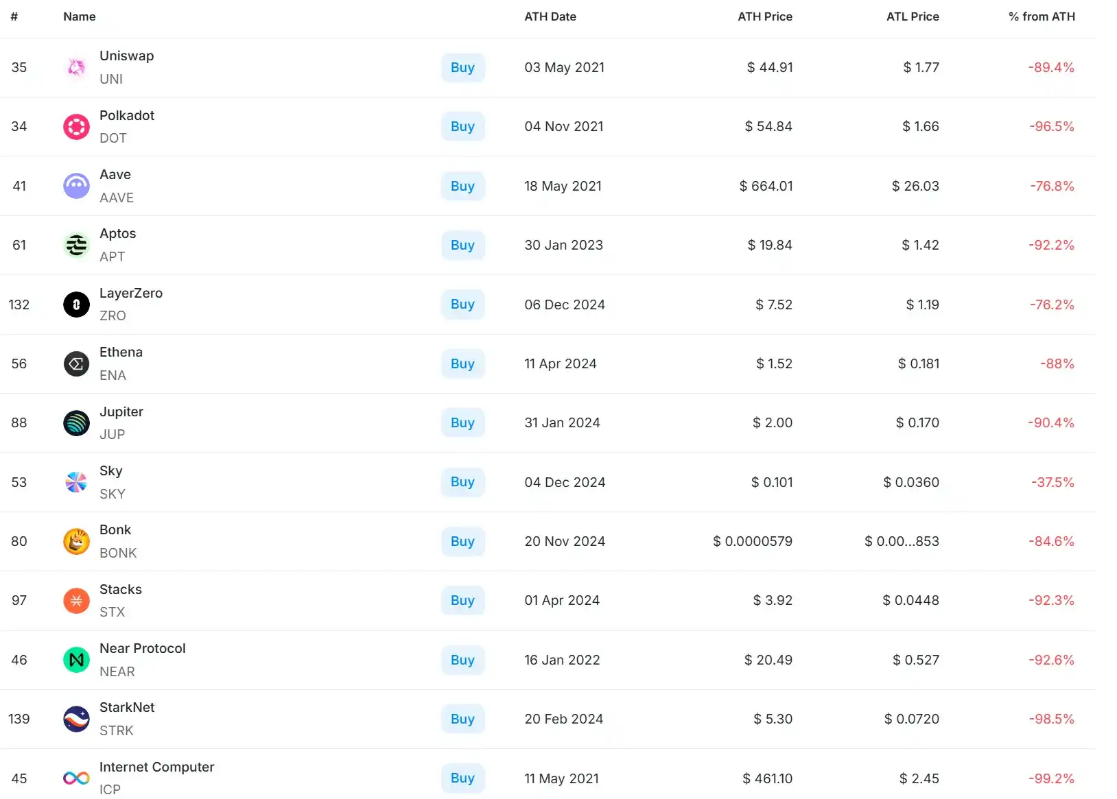Buy Jupiter using its Buy button
The height and width of the screenshot is (799, 1117).
pyautogui.click(x=462, y=423)
